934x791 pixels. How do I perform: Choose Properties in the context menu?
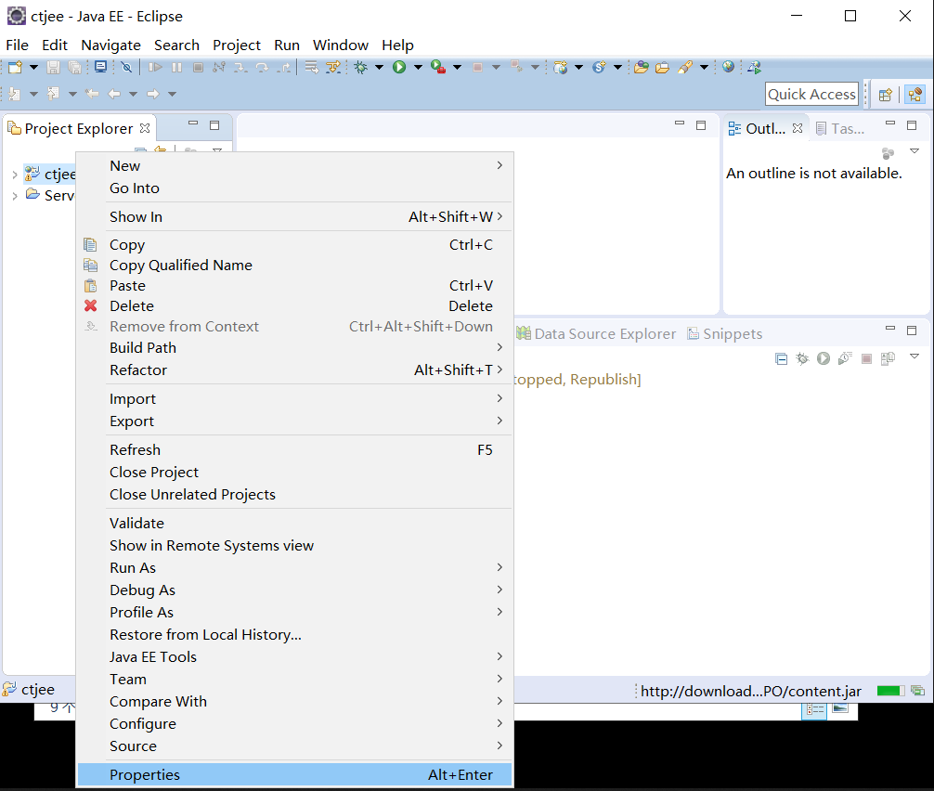coord(294,774)
